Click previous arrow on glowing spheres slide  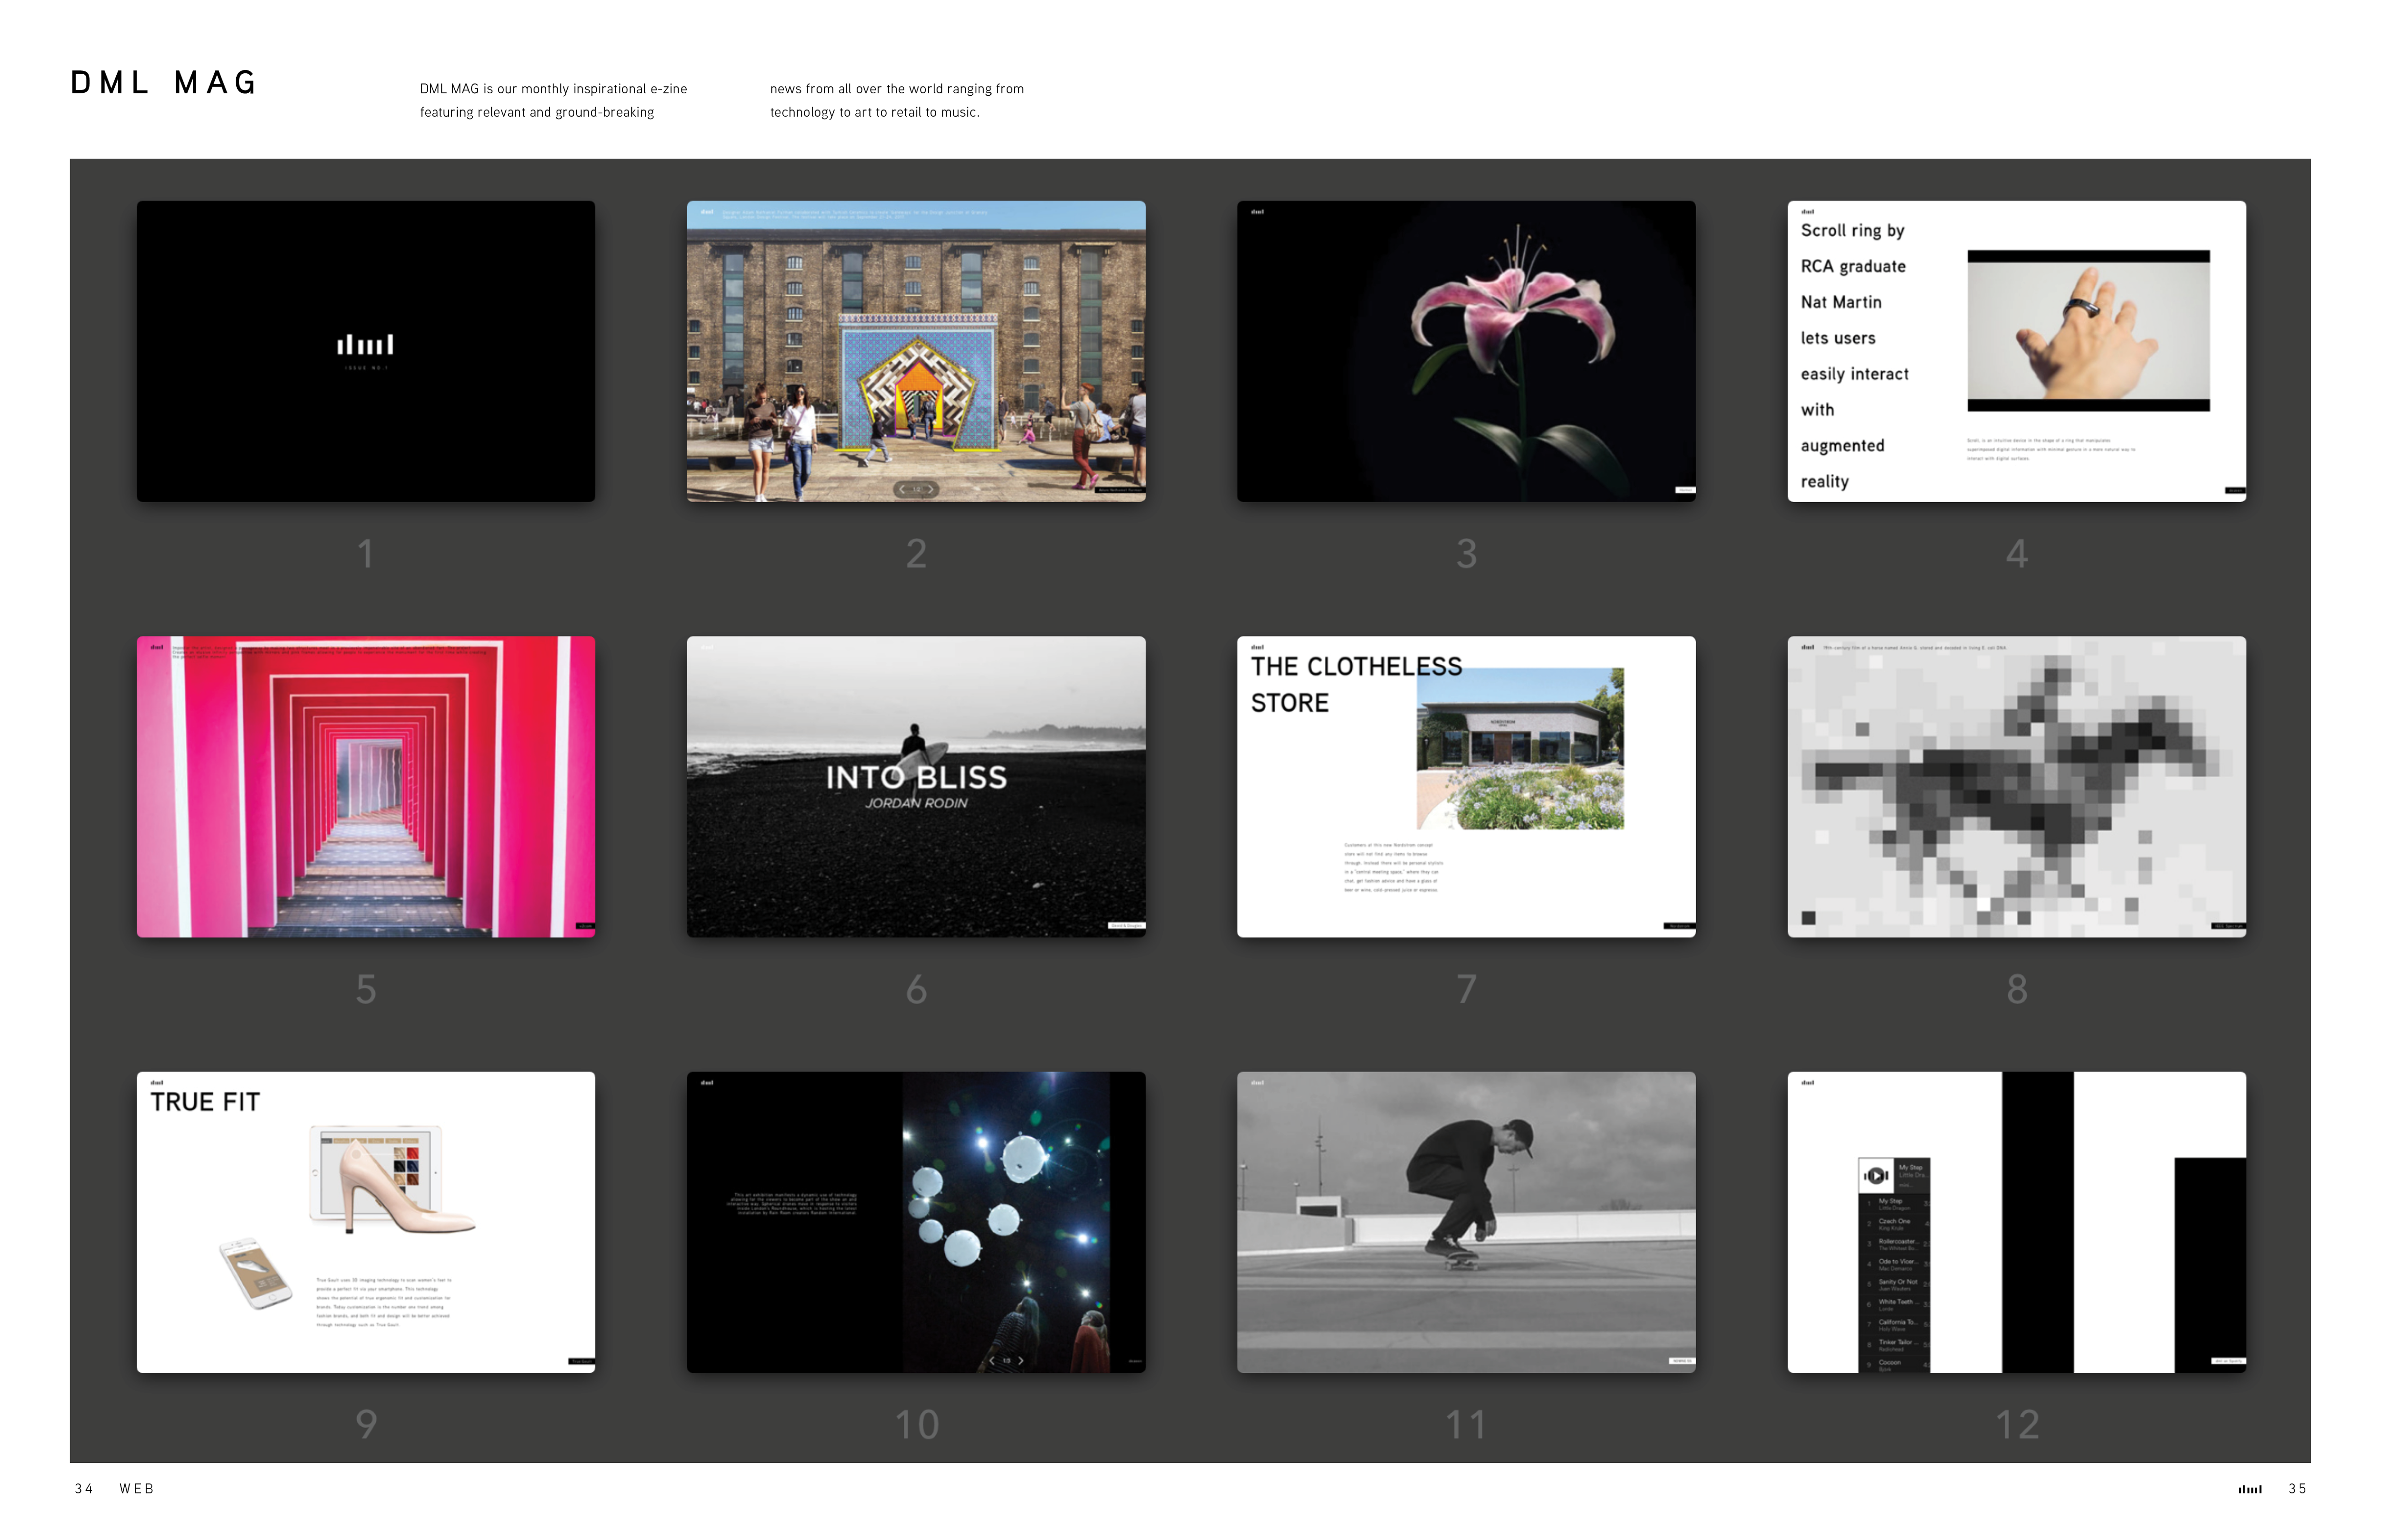pyautogui.click(x=991, y=1360)
